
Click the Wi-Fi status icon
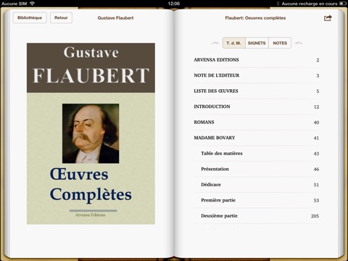(x=32, y=4)
